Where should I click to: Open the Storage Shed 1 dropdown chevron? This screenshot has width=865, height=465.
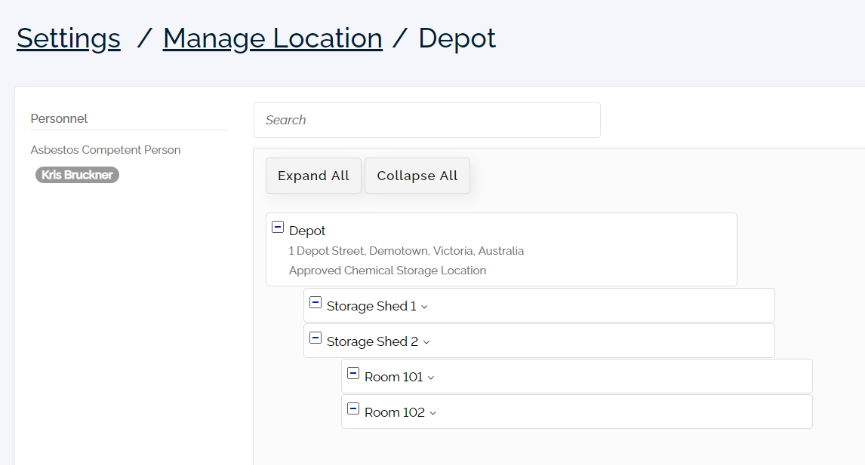423,306
